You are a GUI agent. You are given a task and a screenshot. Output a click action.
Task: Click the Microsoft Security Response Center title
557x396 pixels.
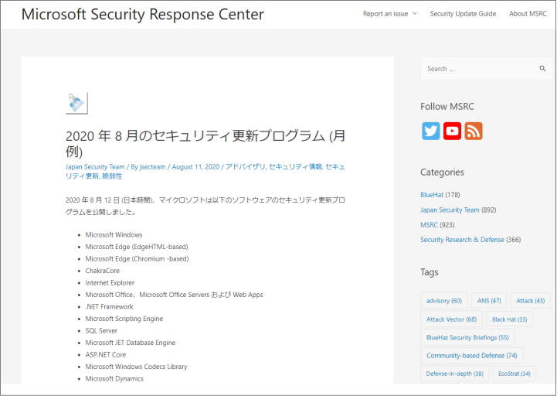pyautogui.click(x=142, y=14)
